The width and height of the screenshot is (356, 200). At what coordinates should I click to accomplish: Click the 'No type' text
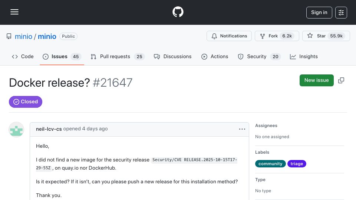coord(263,191)
